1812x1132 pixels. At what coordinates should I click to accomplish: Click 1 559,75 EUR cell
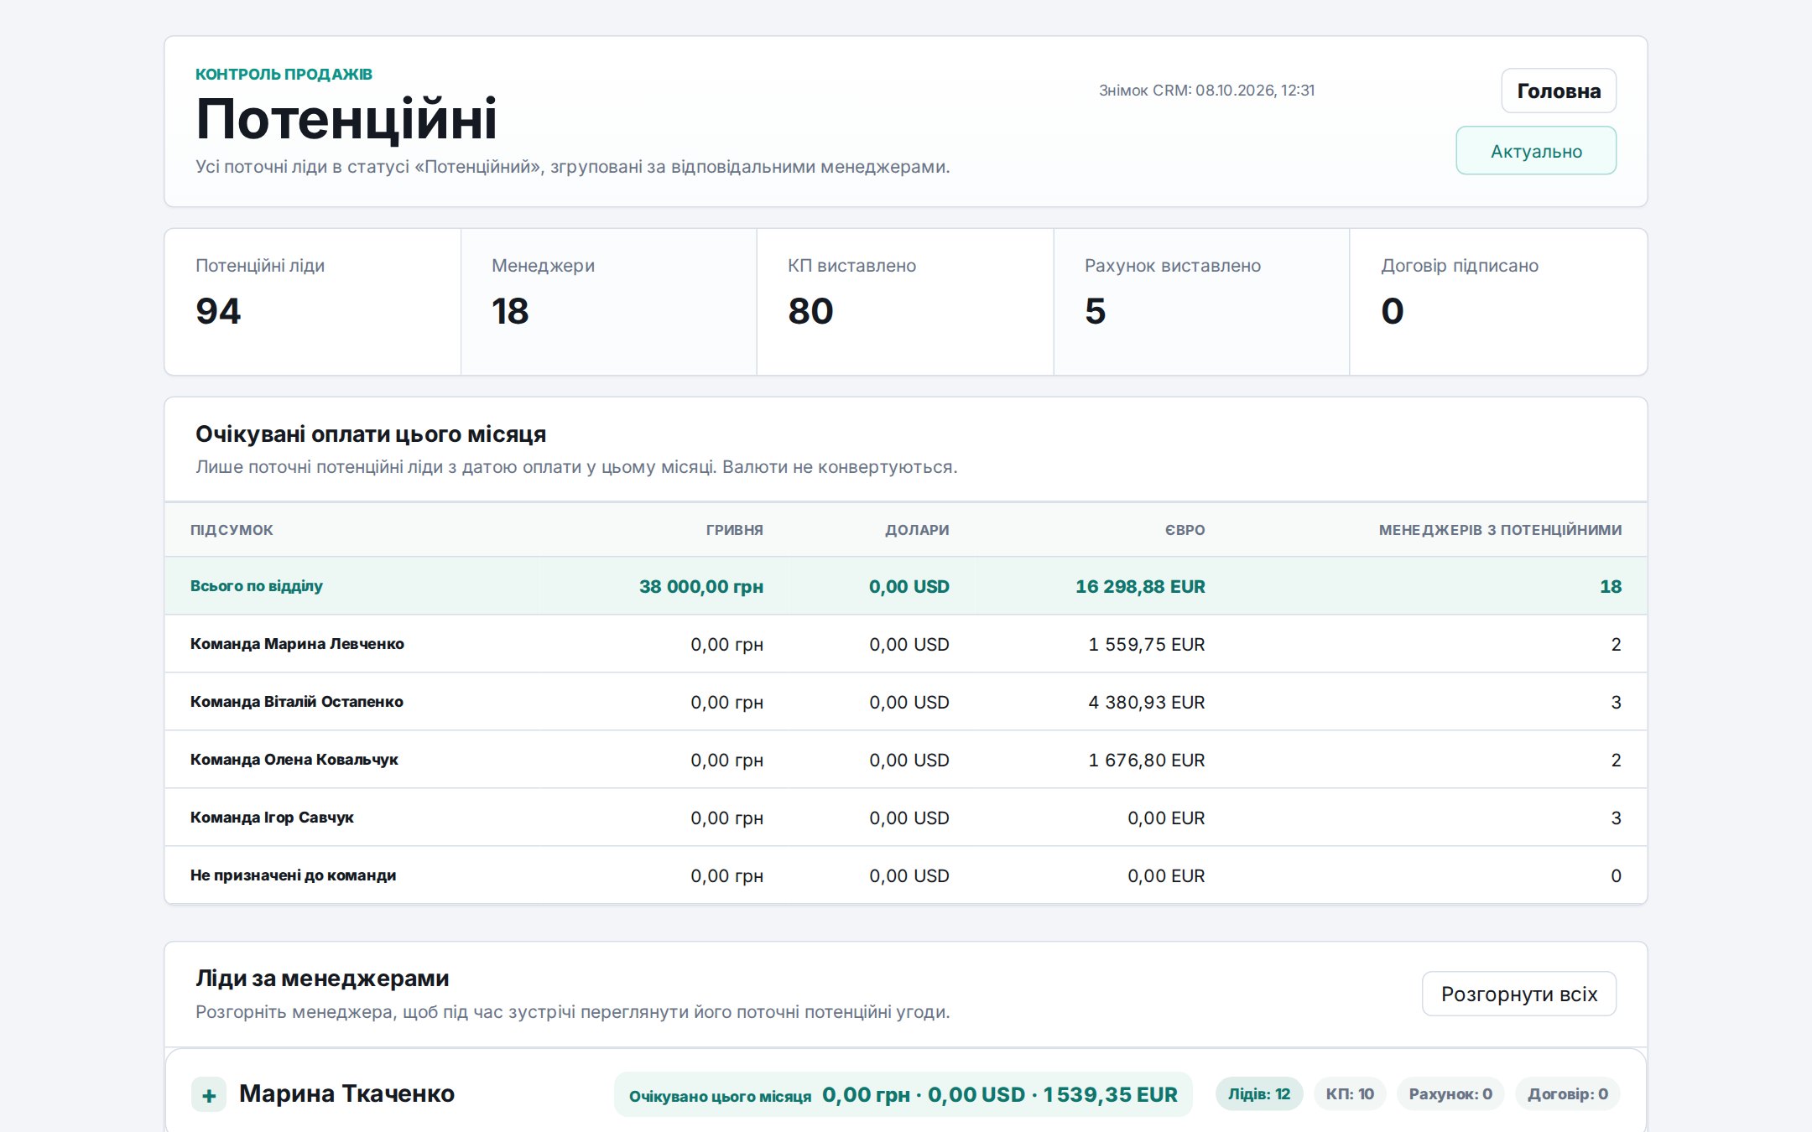click(1147, 644)
